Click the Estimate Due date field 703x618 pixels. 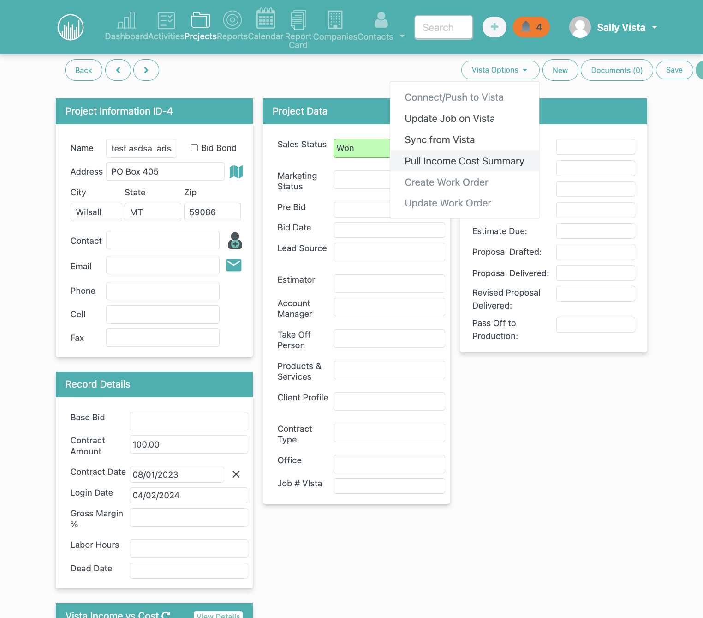(x=596, y=231)
